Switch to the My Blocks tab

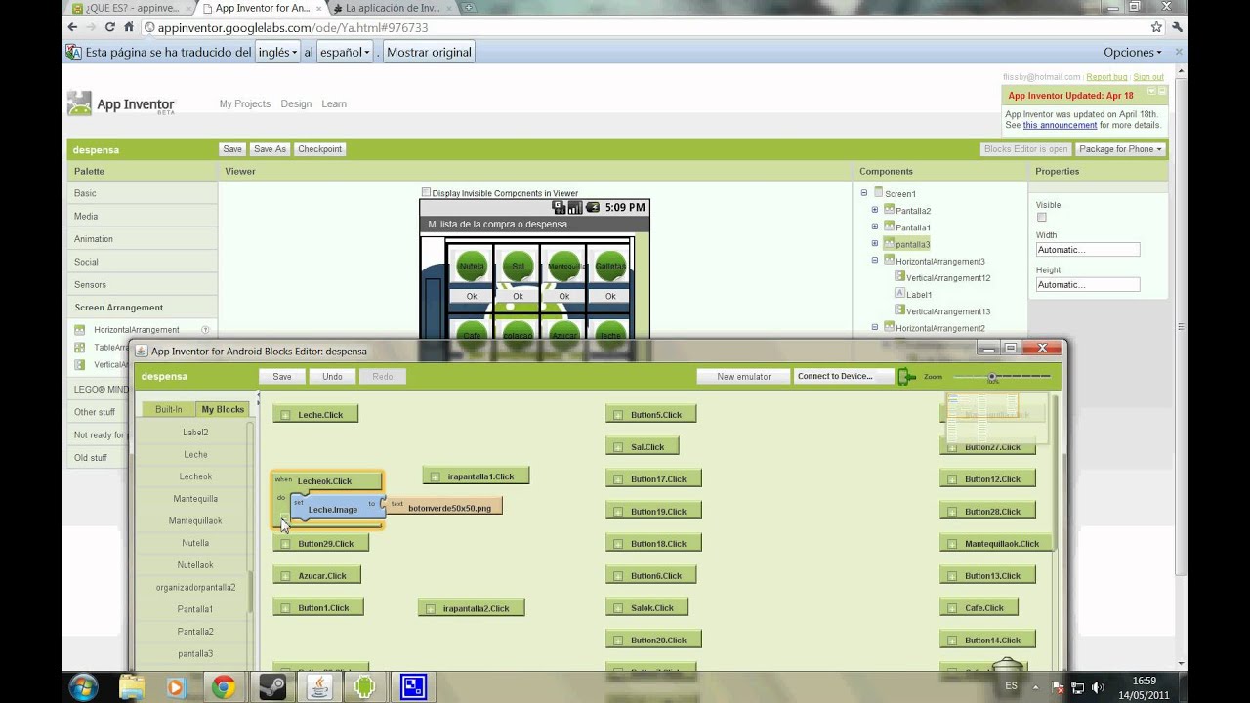tap(223, 409)
